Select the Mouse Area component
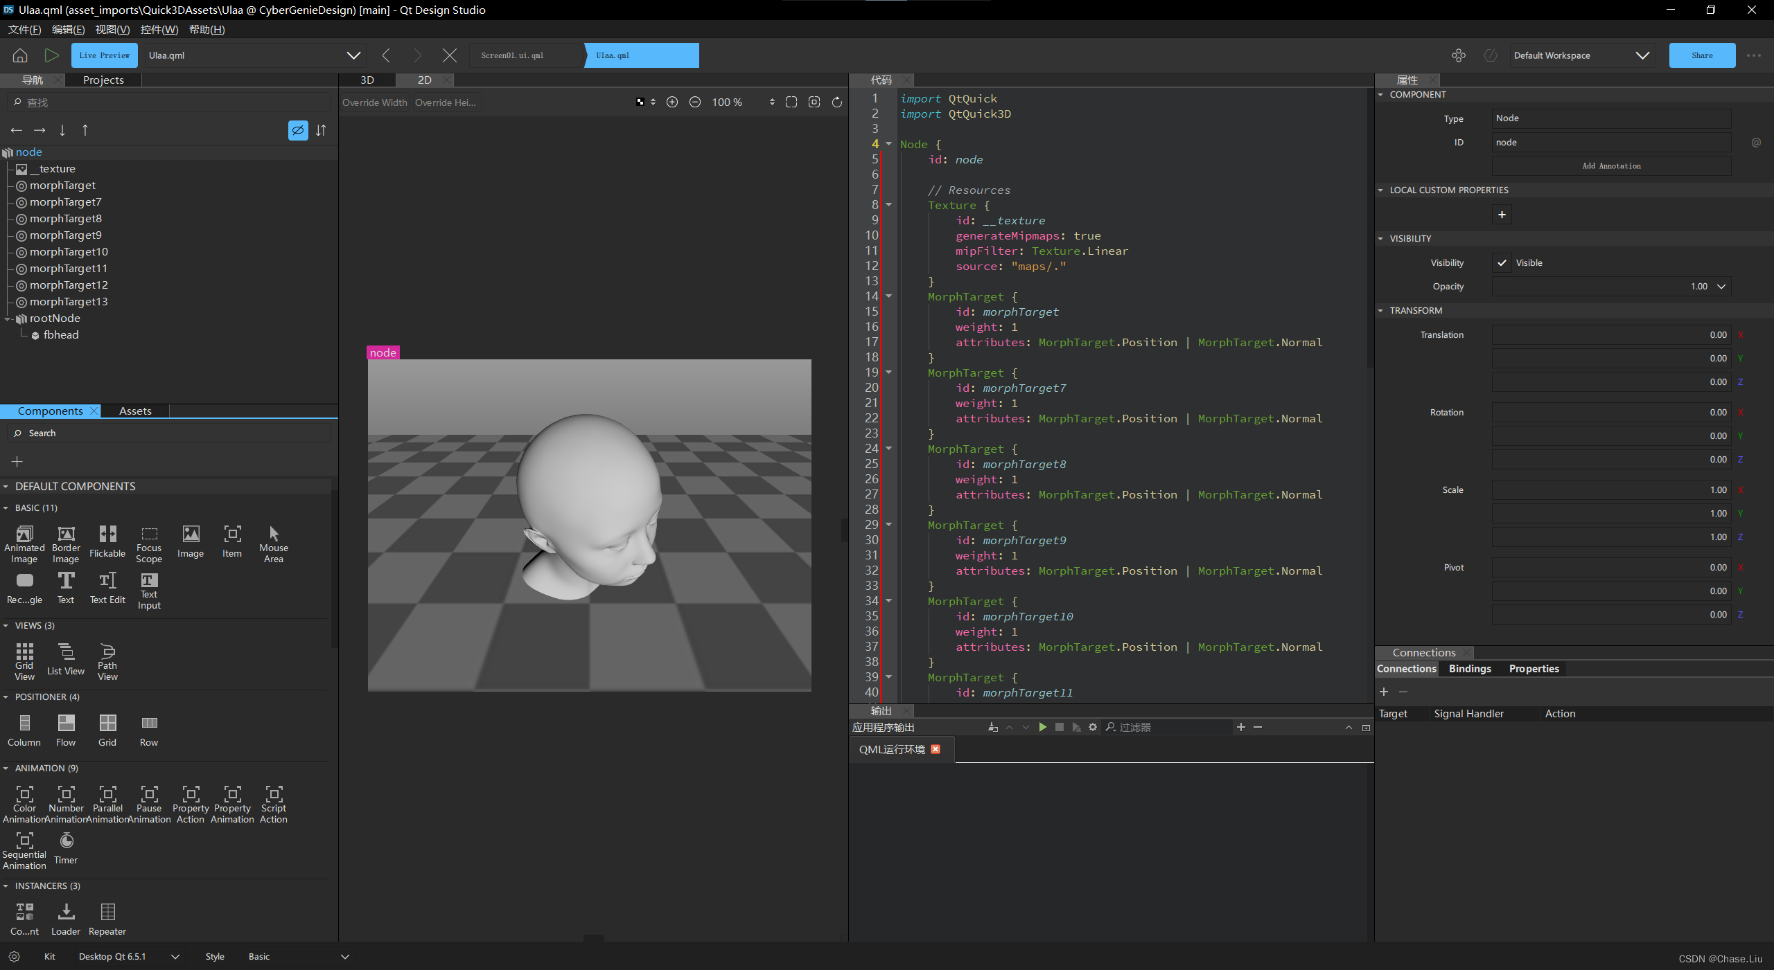1774x970 pixels. pos(273,542)
